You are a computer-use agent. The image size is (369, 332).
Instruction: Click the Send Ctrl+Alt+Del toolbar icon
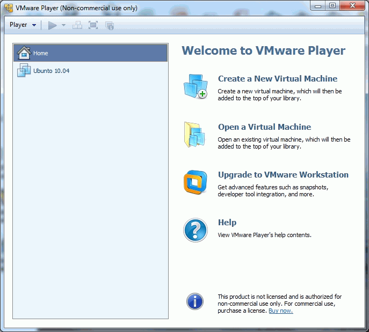(77, 25)
